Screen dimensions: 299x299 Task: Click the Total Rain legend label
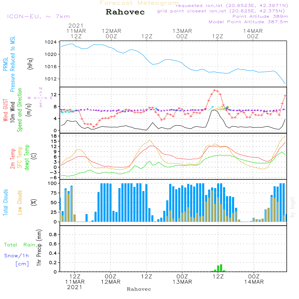point(19,245)
